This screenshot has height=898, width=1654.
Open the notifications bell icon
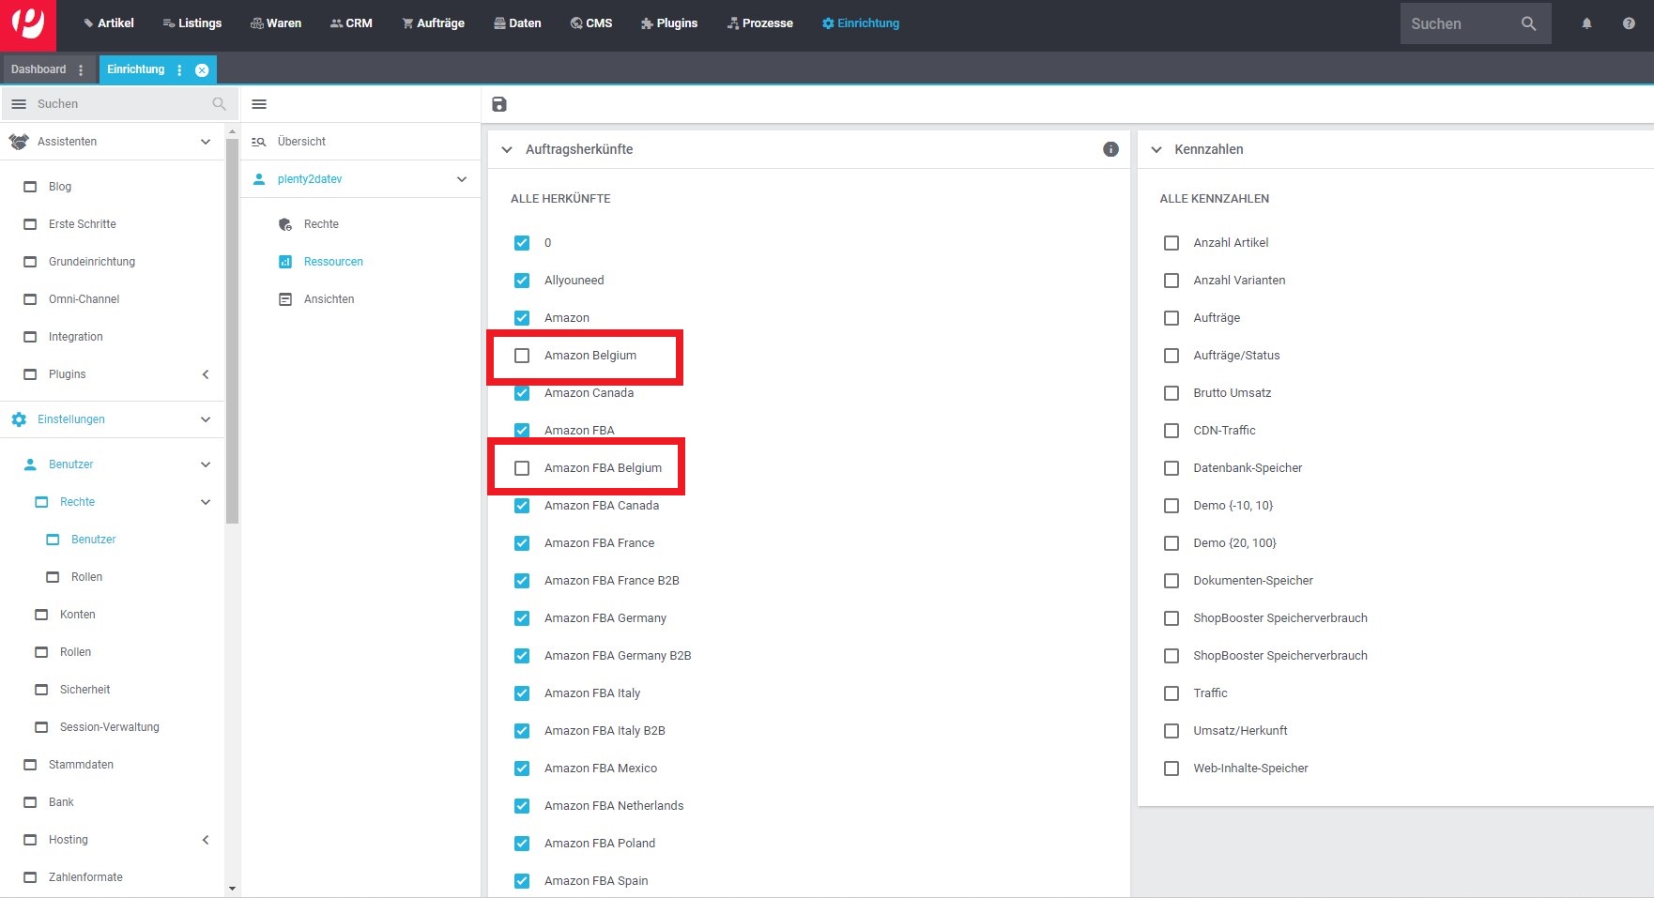pyautogui.click(x=1586, y=23)
